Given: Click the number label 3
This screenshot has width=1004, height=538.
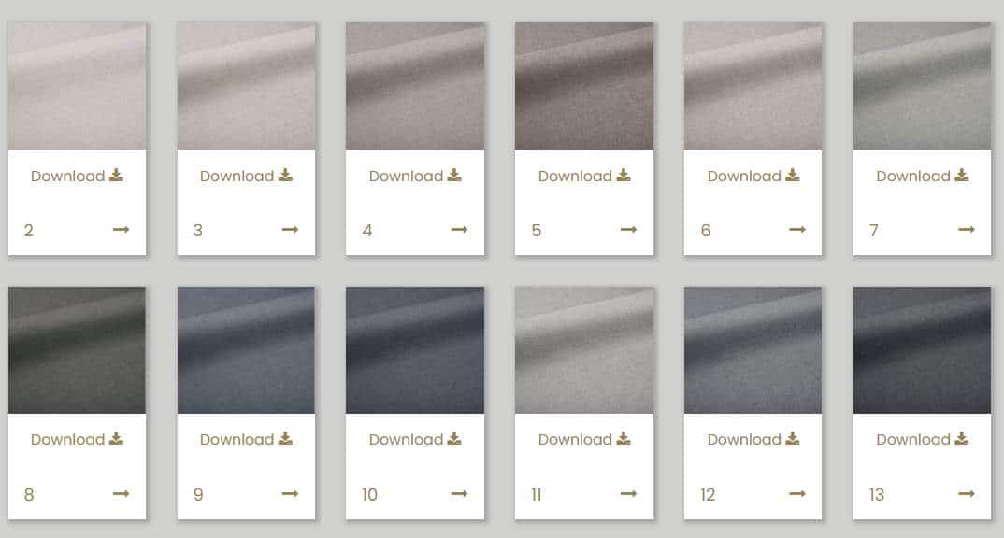Looking at the screenshot, I should 198,231.
